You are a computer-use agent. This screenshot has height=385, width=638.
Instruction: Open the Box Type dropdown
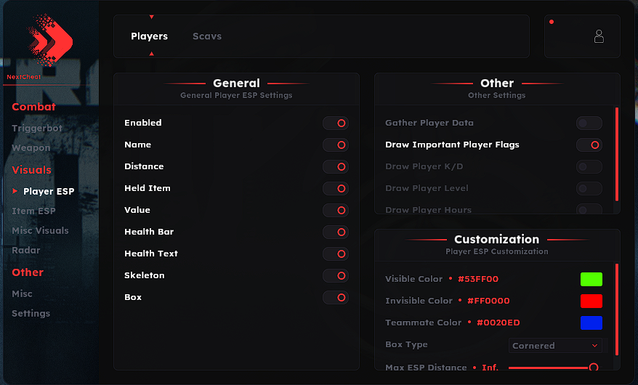point(556,346)
